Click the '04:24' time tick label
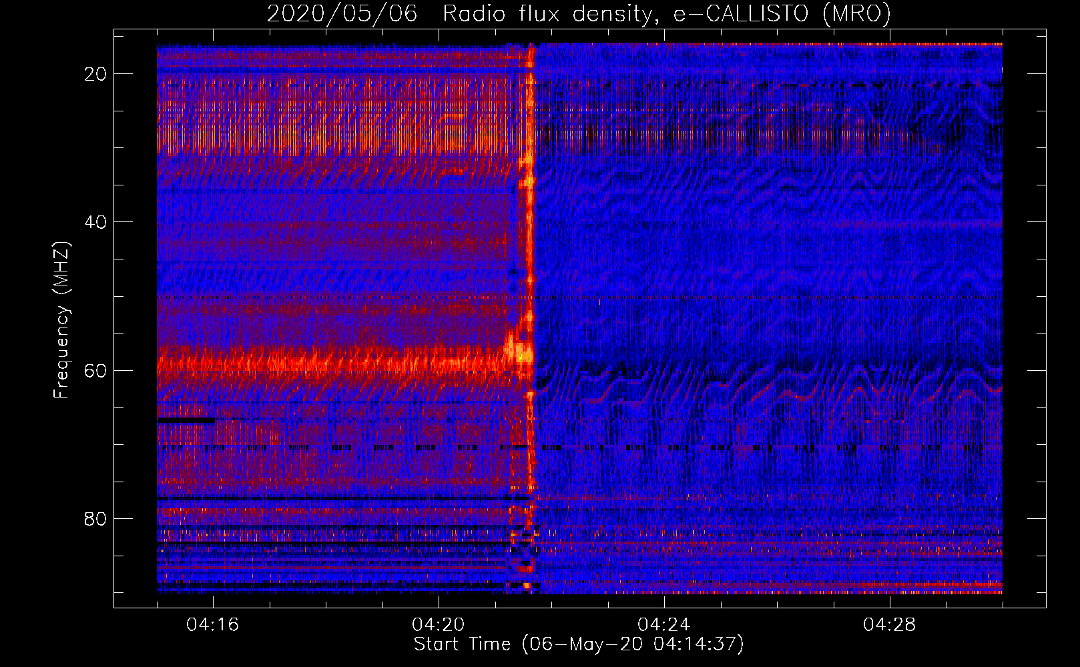1080x667 pixels. [x=664, y=625]
